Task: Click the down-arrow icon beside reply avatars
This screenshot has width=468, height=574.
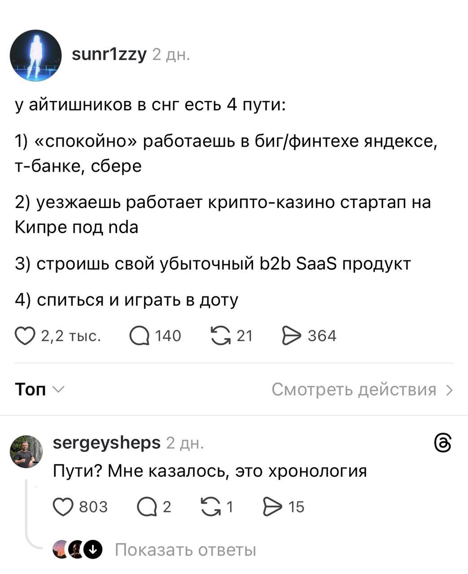Action: [94, 549]
